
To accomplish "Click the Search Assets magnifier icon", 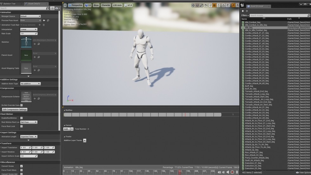I will coord(308,16).
